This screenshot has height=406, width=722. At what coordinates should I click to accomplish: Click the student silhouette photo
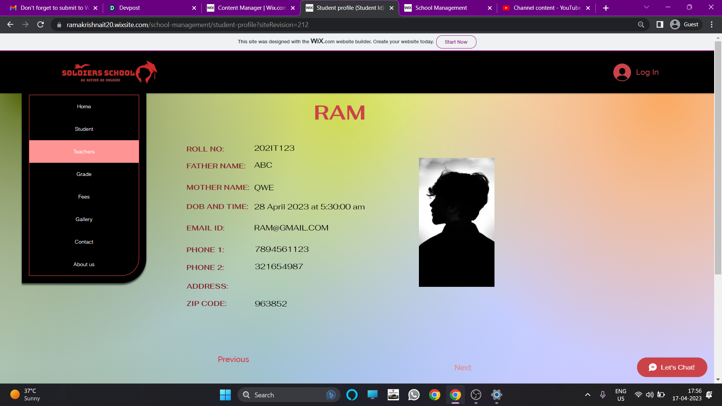point(457,222)
